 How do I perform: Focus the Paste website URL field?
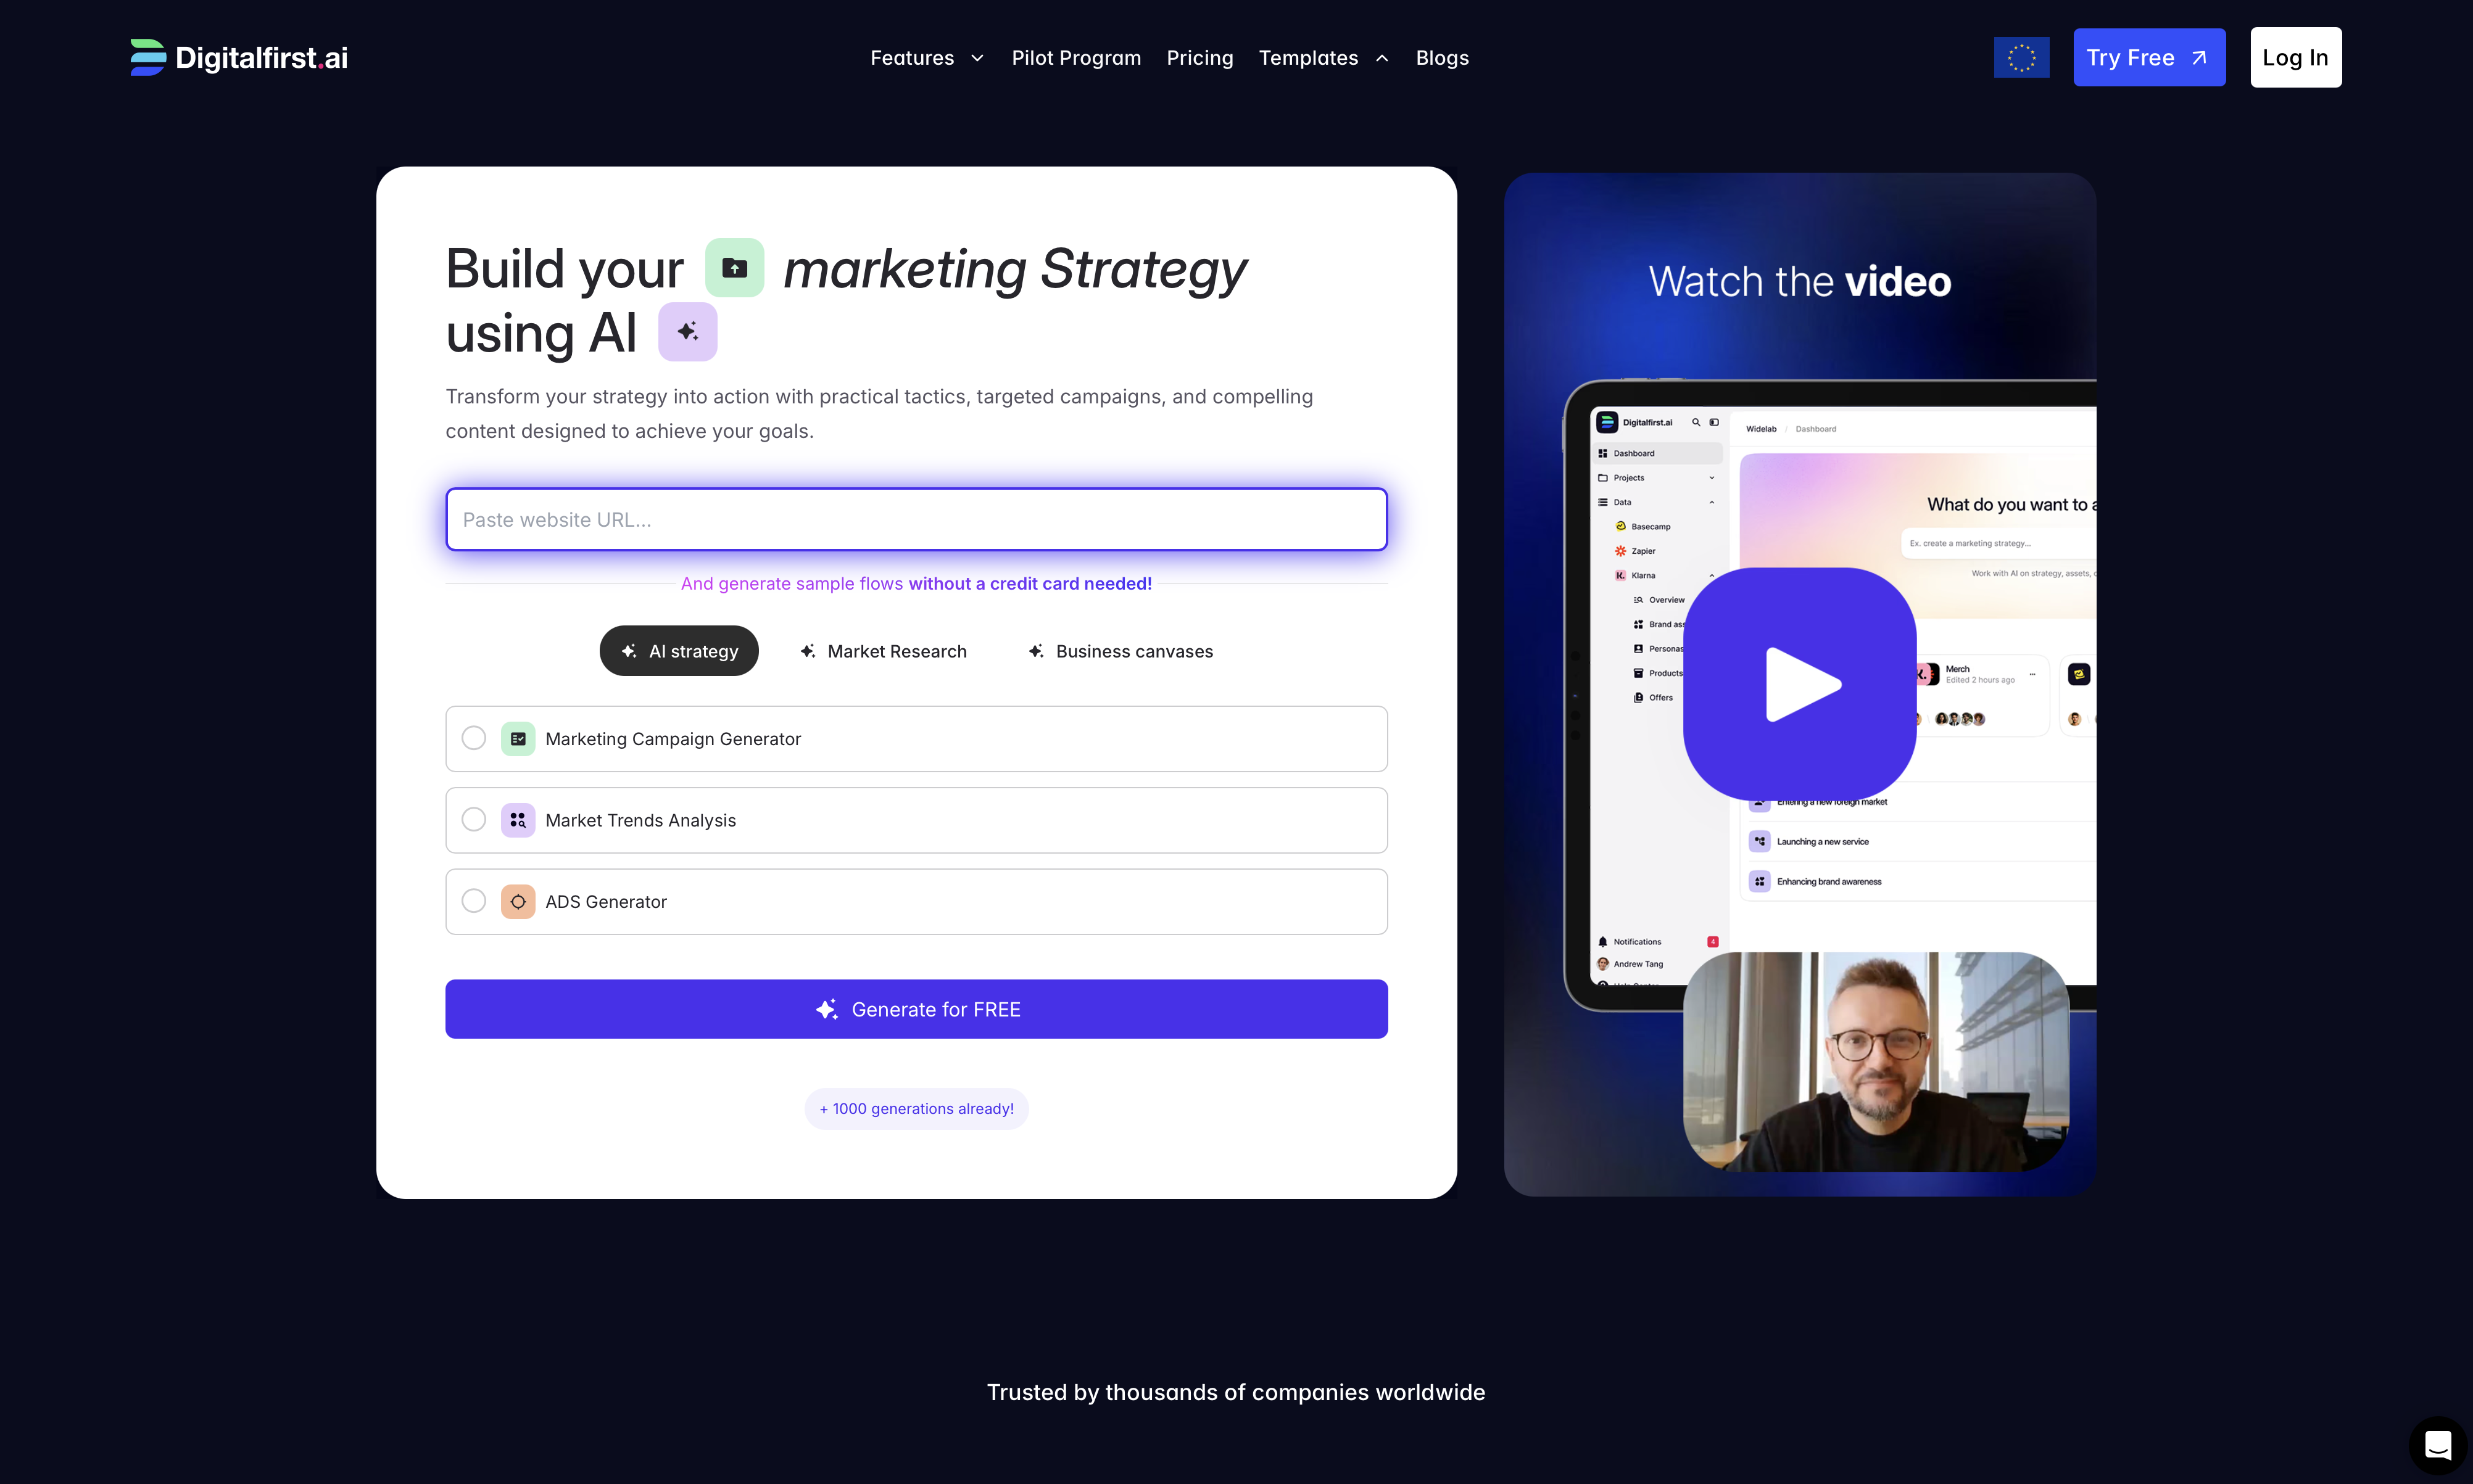916,519
